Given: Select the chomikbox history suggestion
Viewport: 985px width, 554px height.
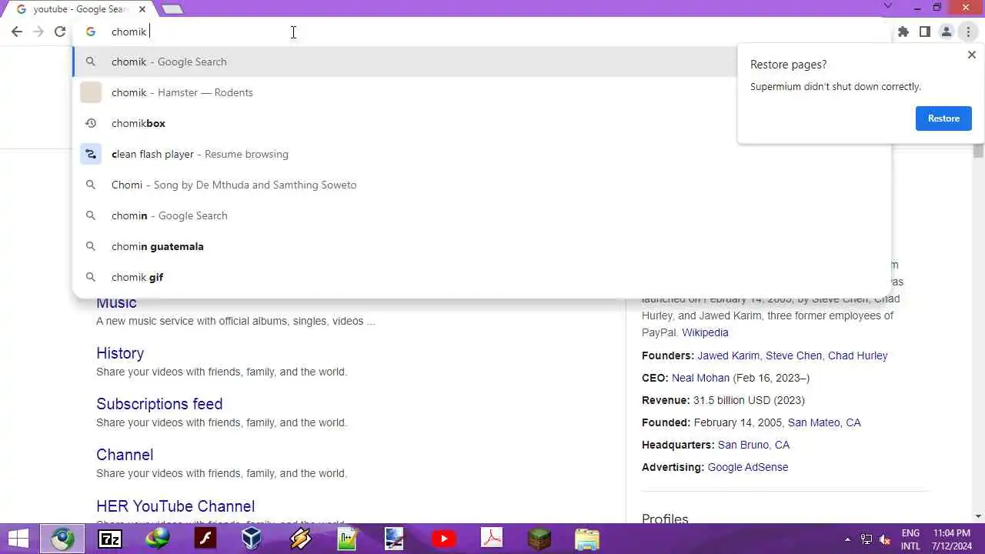Looking at the screenshot, I should pos(482,123).
